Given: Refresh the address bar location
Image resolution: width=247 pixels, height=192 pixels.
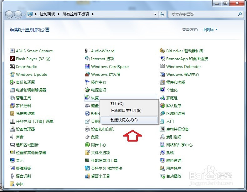Looking at the screenshot, I should coord(162,14).
